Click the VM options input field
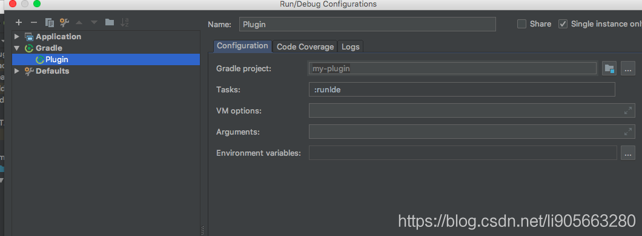 pyautogui.click(x=472, y=110)
